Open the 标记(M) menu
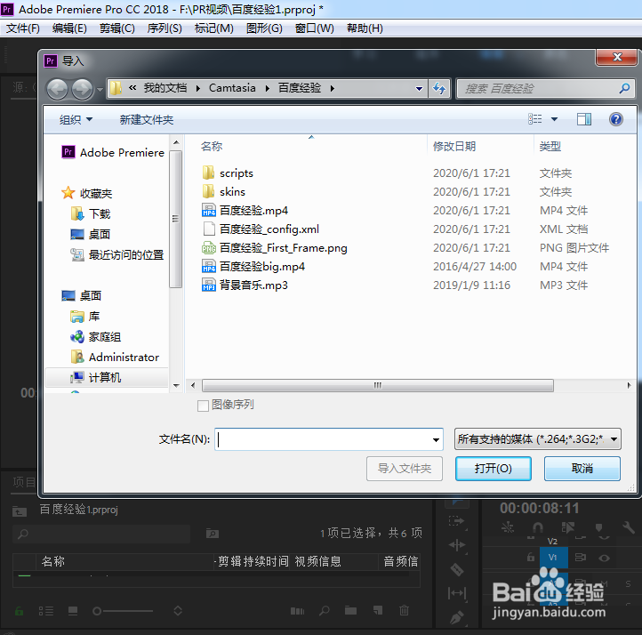642x635 pixels. [x=214, y=28]
